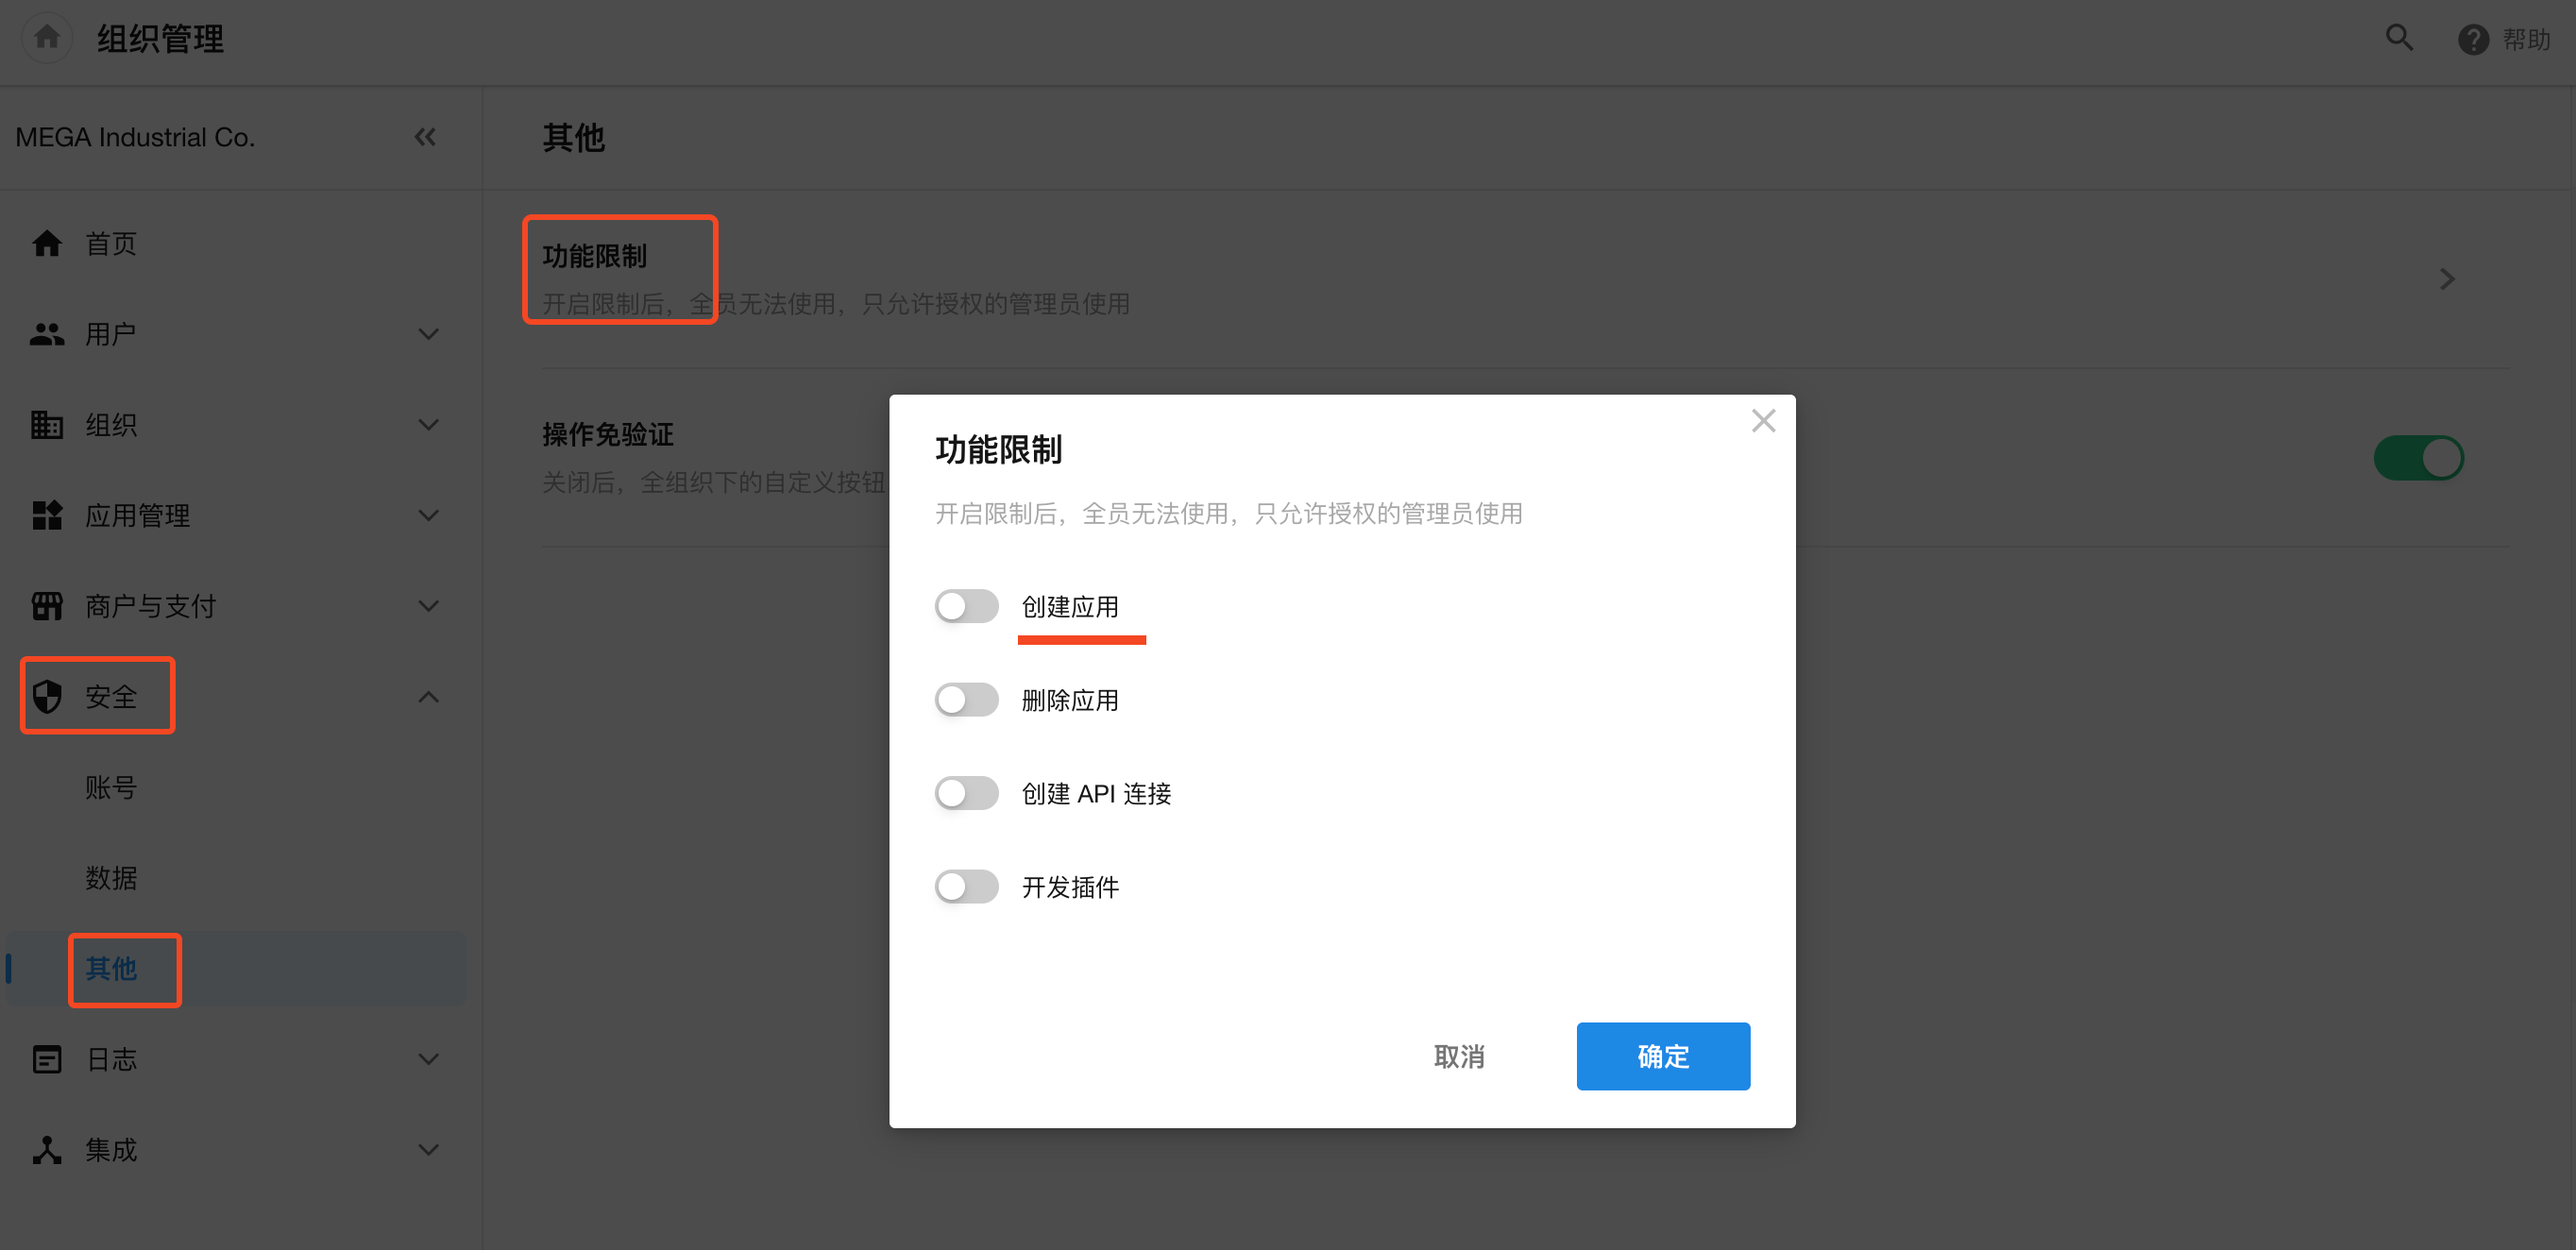2576x1250 pixels.
Task: Expand the 商户与支付 menu chevron
Action: 428,606
